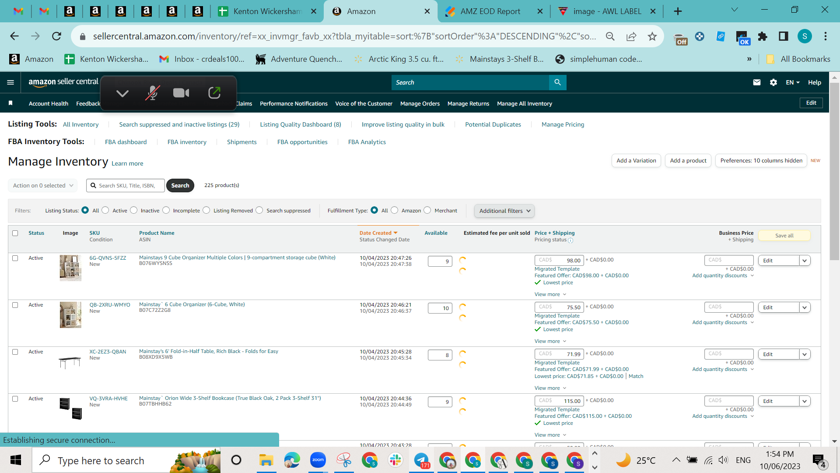Open Edit dropdown arrow for 6G-QVNS-5FZZ row
The image size is (840, 473).
(x=805, y=261)
